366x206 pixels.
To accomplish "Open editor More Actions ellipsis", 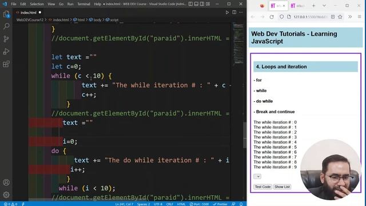I will pyautogui.click(x=241, y=13).
